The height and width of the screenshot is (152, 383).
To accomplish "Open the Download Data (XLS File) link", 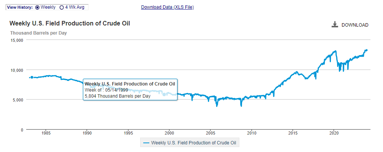I will pyautogui.click(x=167, y=7).
